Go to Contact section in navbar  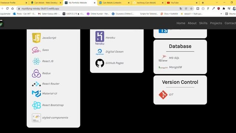230,23
